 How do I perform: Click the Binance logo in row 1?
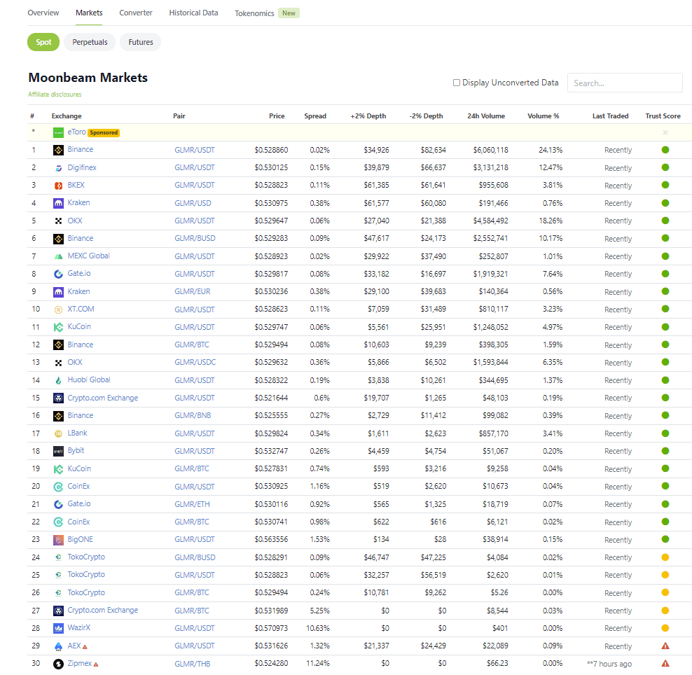point(58,150)
